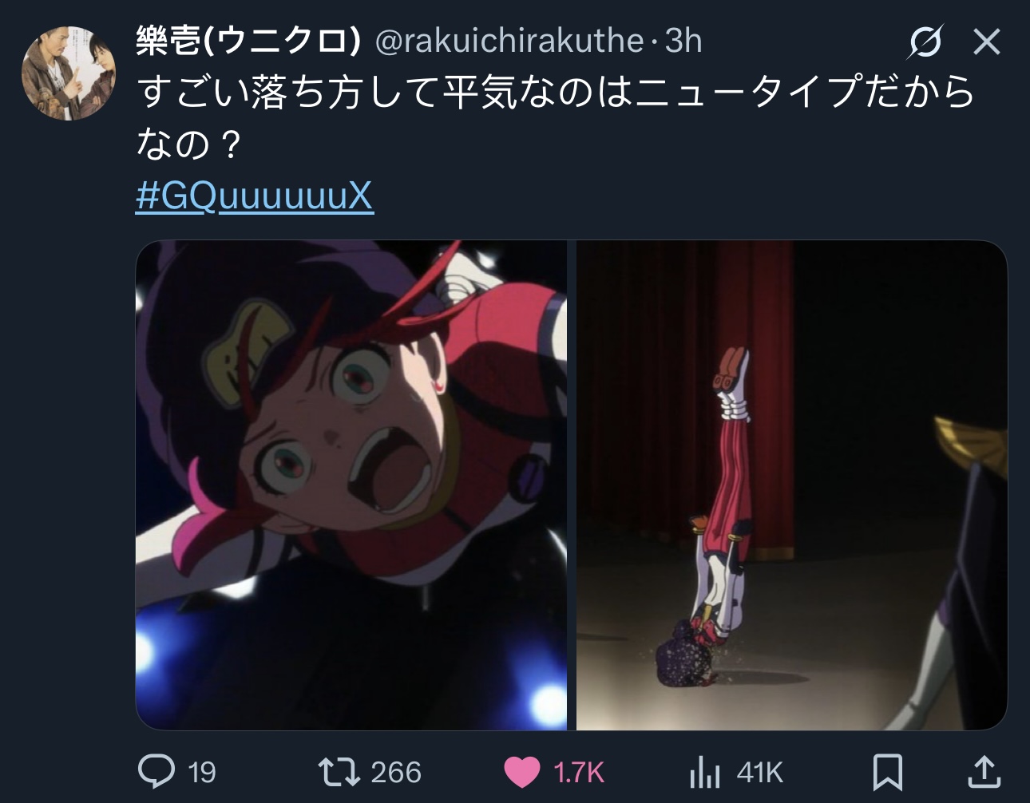Click the 1.7K likes count
The width and height of the screenshot is (1030, 803).
(579, 773)
